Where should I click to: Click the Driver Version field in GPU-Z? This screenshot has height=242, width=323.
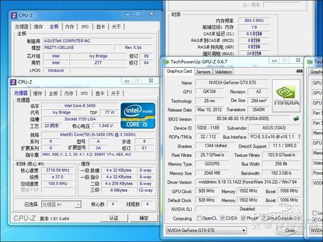click(x=247, y=182)
